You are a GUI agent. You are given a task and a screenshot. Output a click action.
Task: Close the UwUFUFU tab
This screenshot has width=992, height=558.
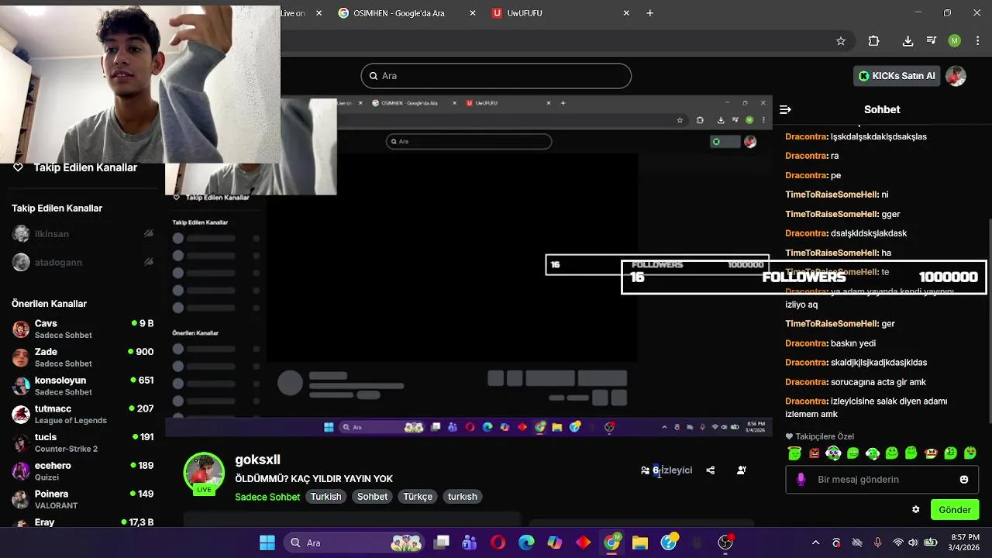[x=626, y=13]
